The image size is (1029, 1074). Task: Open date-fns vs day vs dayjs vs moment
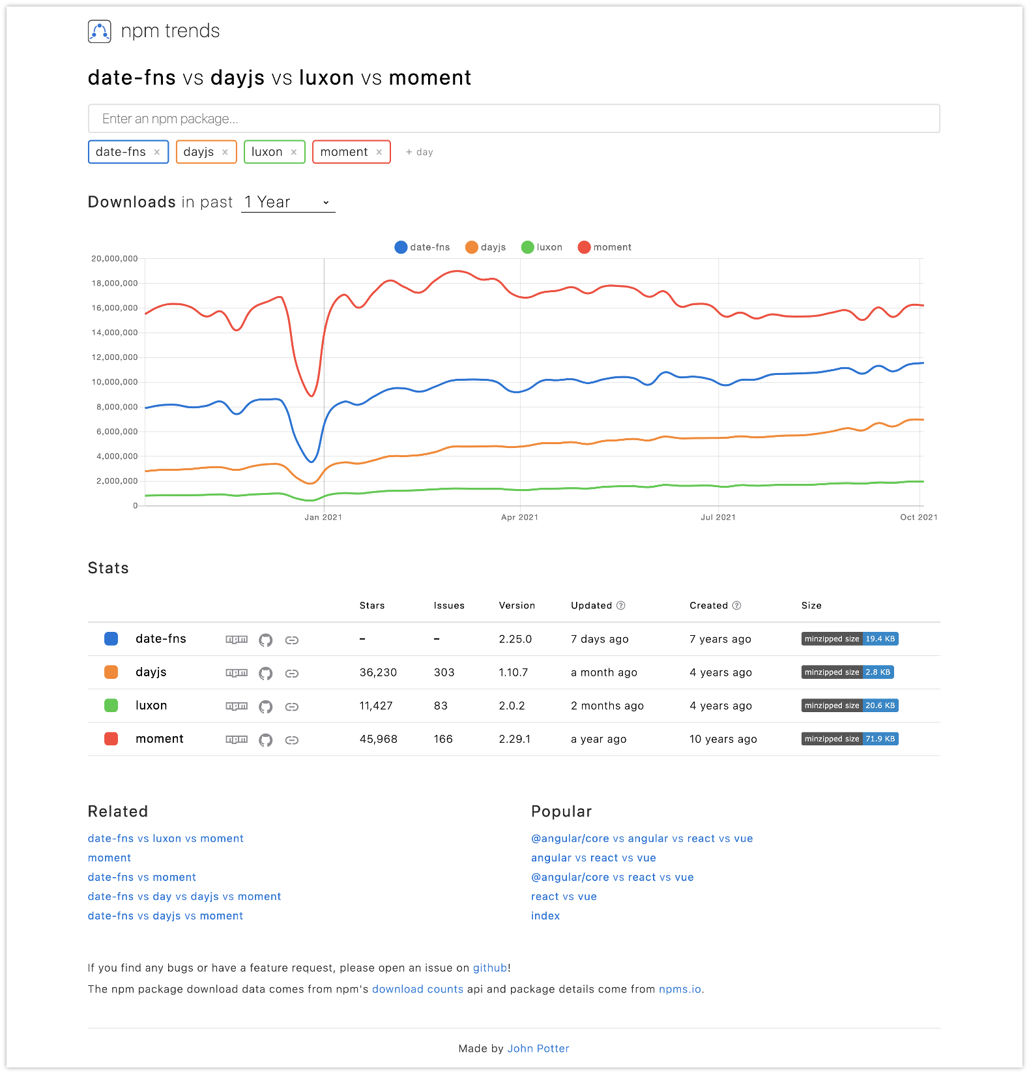[184, 897]
